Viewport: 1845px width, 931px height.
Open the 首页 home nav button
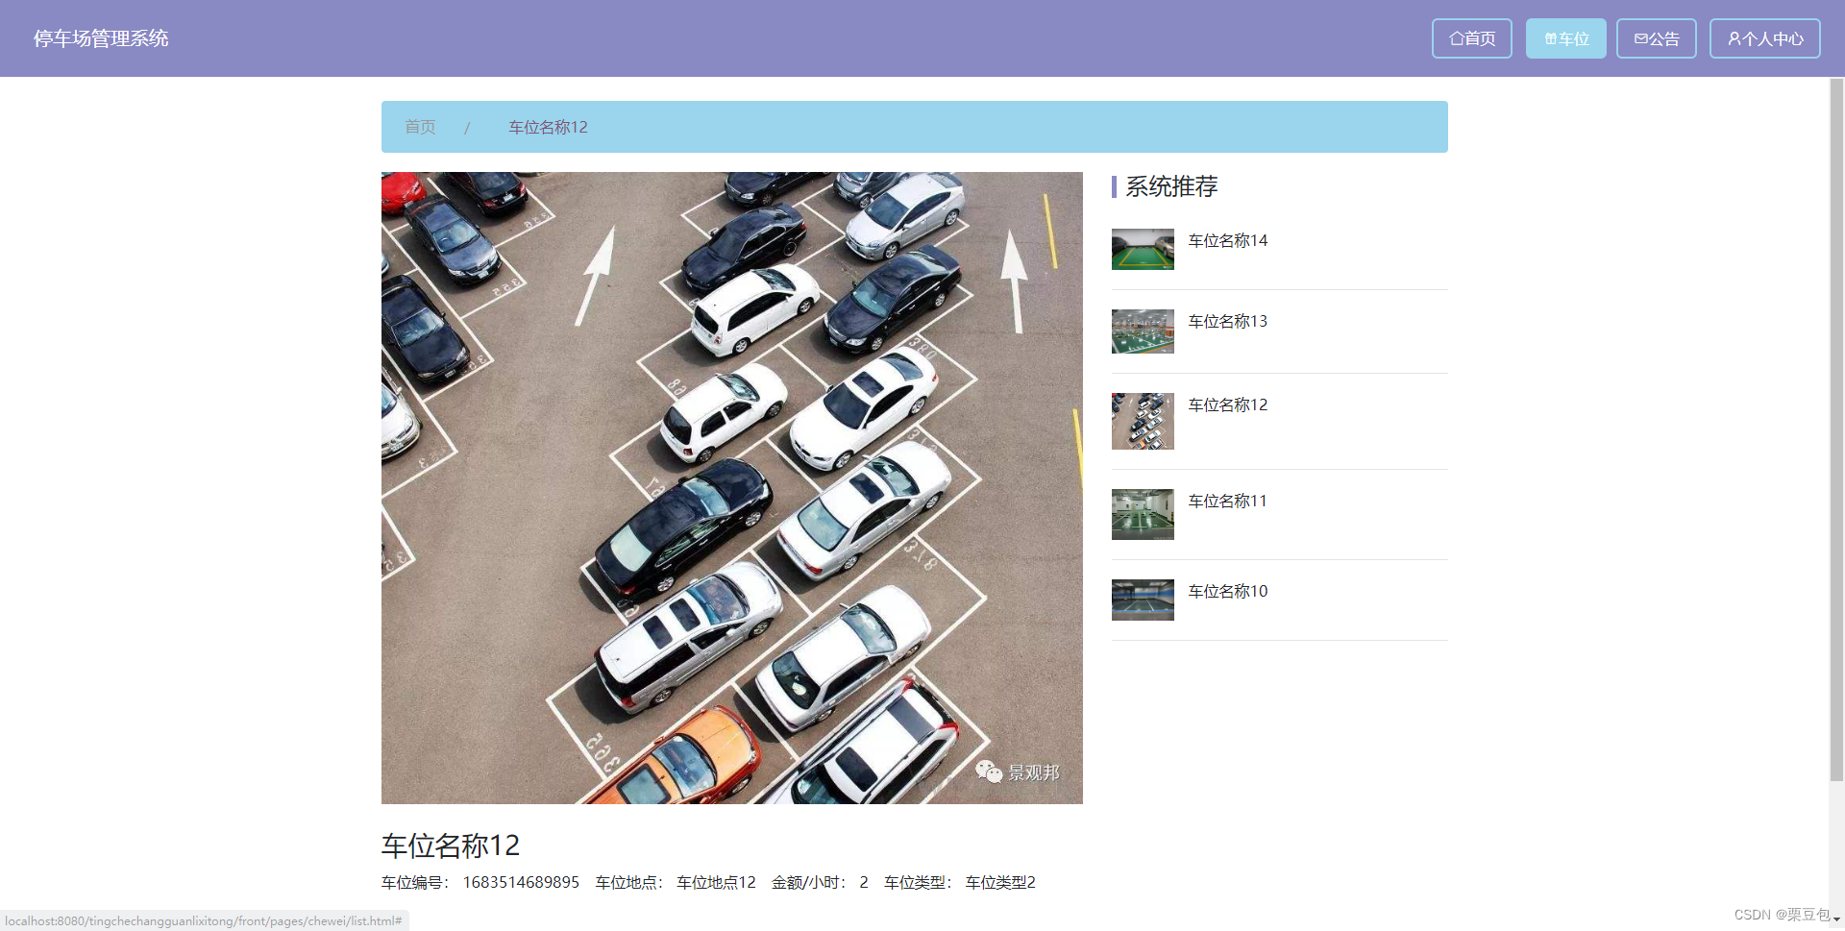1471,38
